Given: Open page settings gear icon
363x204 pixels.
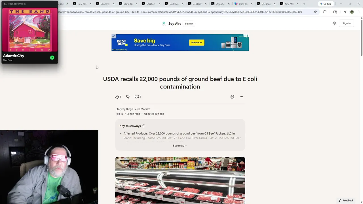Looking at the screenshot, I should point(334,23).
